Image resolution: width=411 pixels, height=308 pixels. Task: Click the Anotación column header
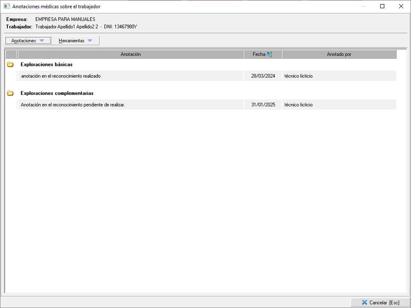coord(131,54)
